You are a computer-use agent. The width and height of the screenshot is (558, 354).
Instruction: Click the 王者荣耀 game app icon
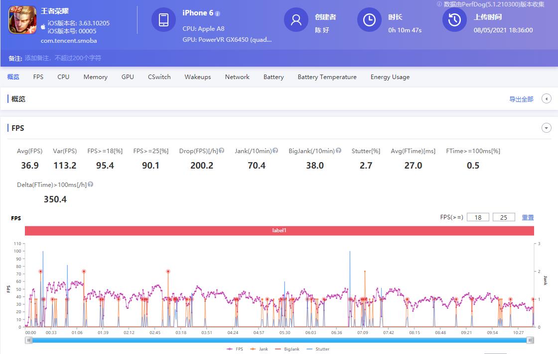pyautogui.click(x=22, y=19)
